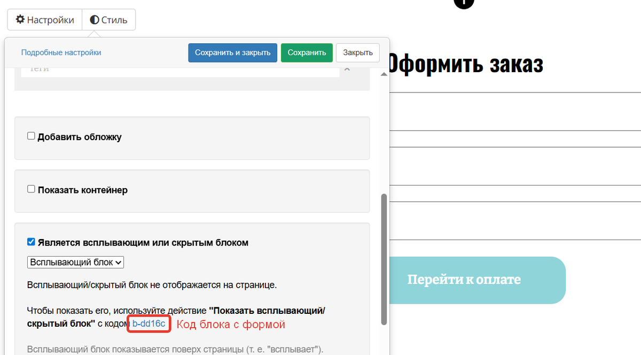
Task: Switch to the Стиль tab
Action: 108,19
